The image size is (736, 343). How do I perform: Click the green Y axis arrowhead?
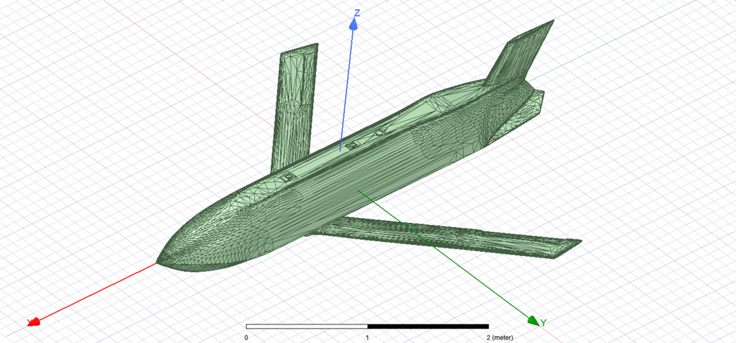533,320
